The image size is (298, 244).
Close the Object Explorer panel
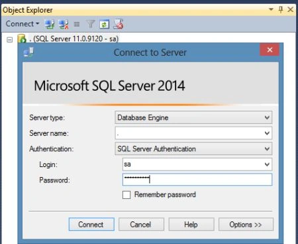pyautogui.click(x=291, y=9)
